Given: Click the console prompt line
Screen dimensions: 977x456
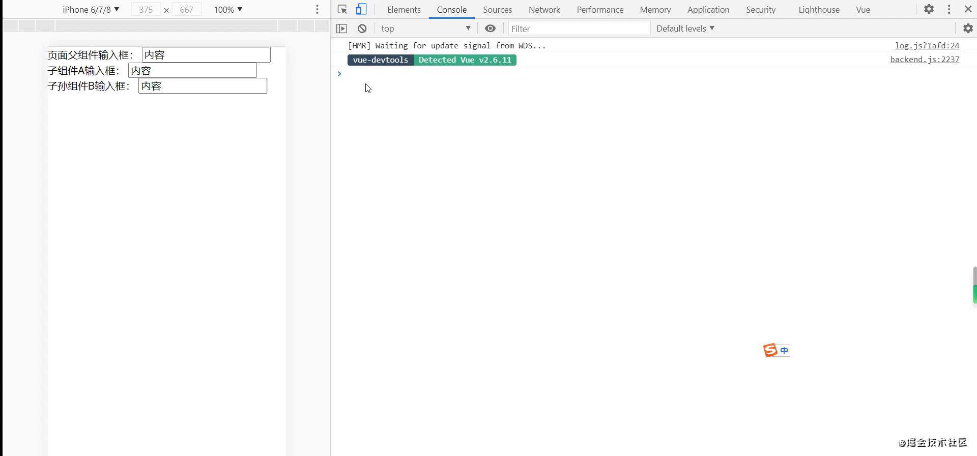Looking at the screenshot, I should point(653,74).
